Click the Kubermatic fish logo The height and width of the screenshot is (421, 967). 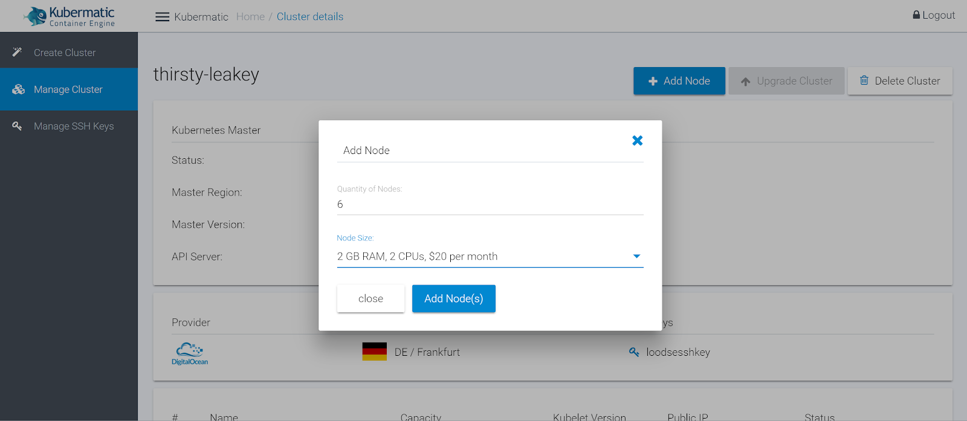[x=36, y=16]
